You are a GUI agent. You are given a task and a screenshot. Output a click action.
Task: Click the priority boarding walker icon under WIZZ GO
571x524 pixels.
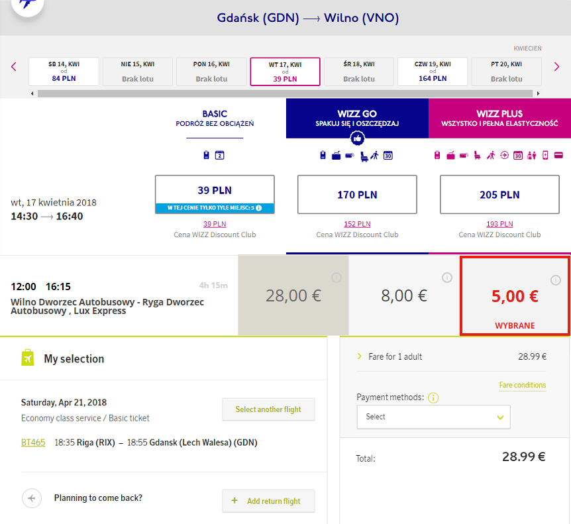[375, 156]
